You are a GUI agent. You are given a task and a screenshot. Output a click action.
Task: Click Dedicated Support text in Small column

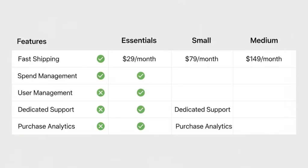(202, 110)
